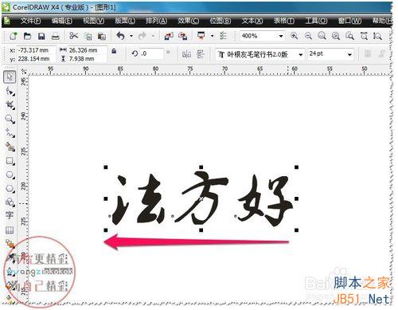This screenshot has width=398, height=310.
Task: Open the 24 pt font size dropdown
Action: pos(349,54)
